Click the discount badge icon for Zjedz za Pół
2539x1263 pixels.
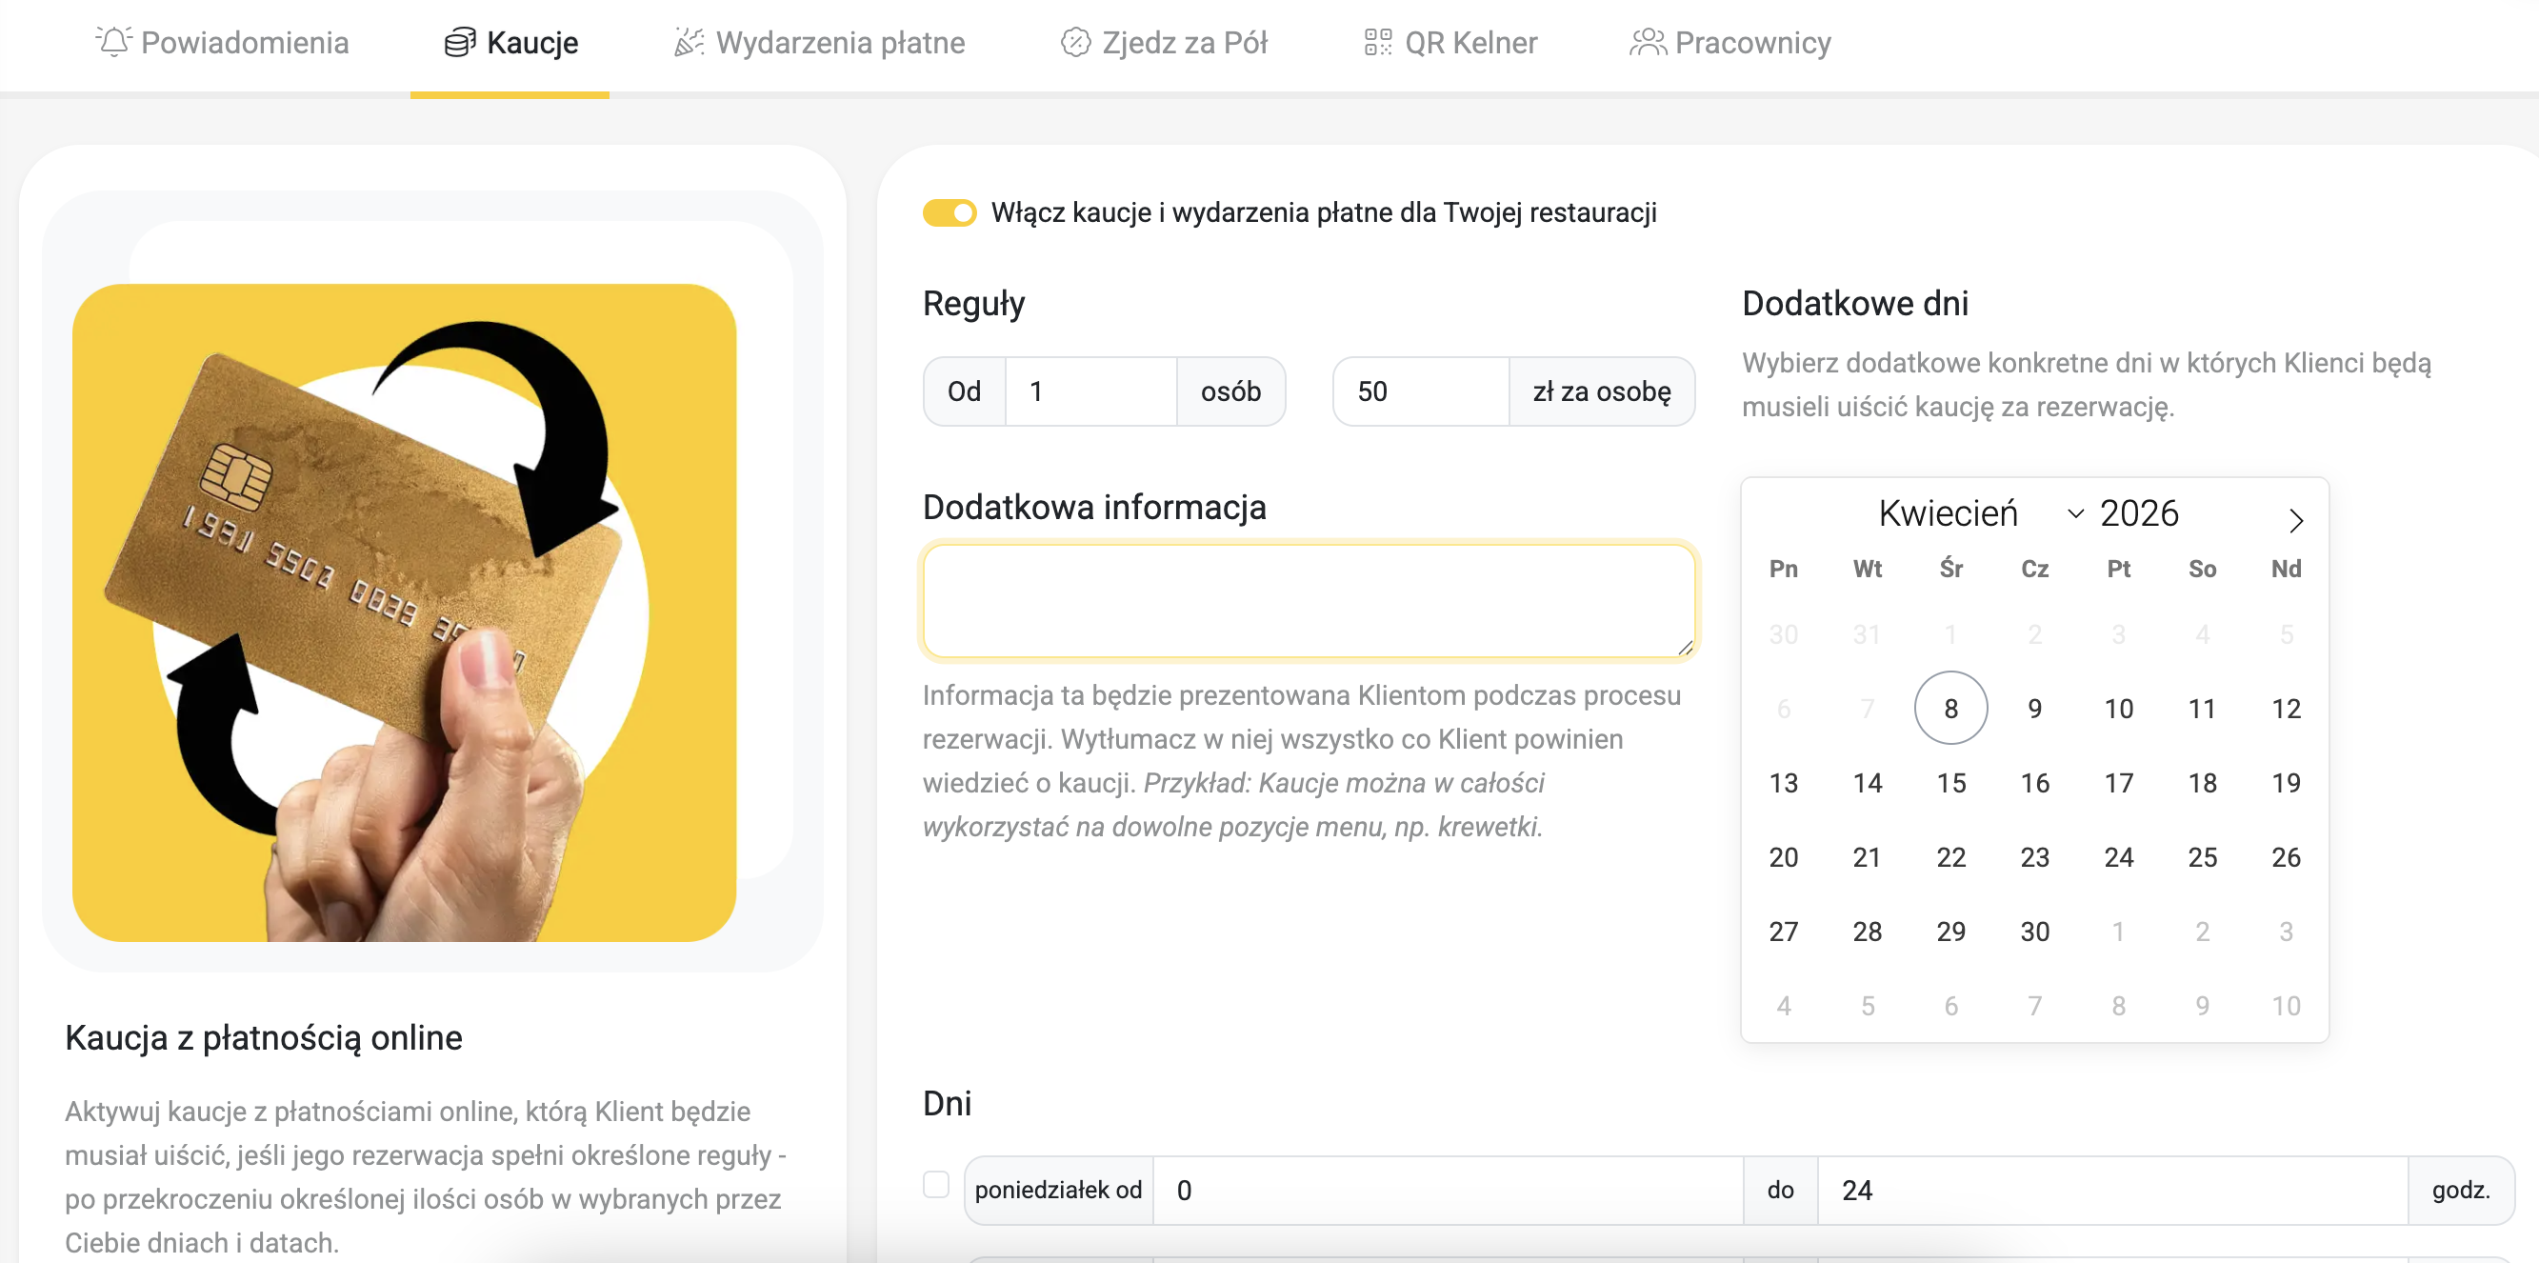(1075, 43)
